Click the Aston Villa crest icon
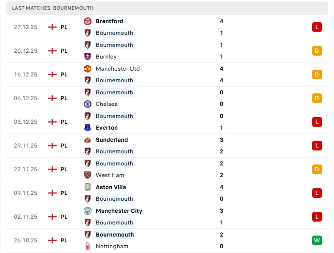This screenshot has height=253, width=334. coord(88,187)
